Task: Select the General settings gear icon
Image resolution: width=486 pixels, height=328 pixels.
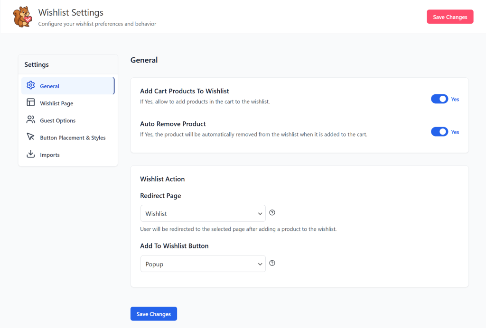Action: 30,86
